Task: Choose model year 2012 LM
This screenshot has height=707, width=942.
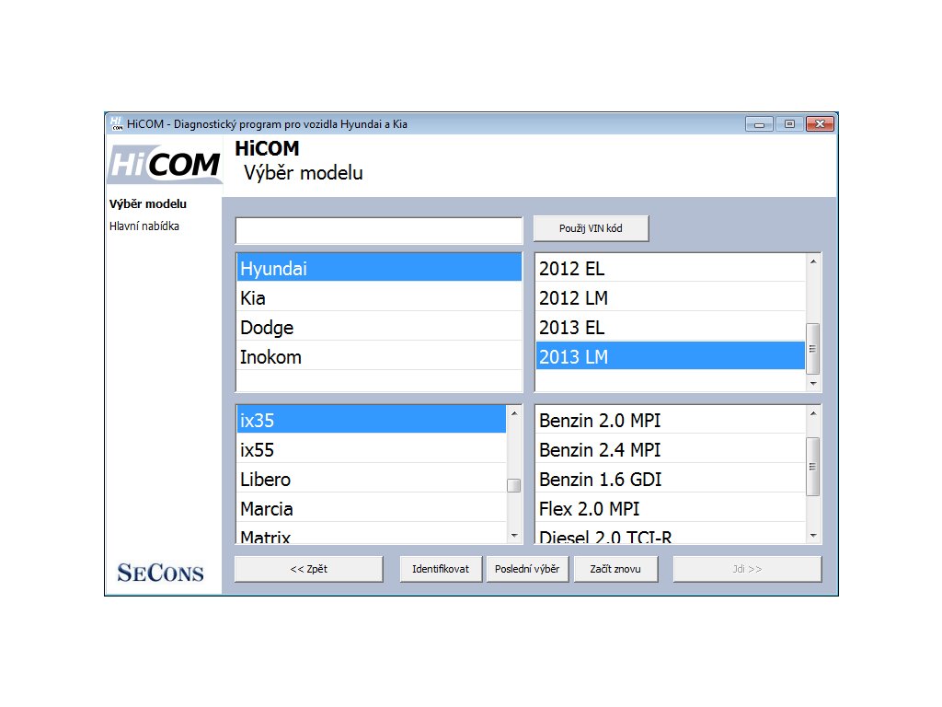Action: point(671,297)
